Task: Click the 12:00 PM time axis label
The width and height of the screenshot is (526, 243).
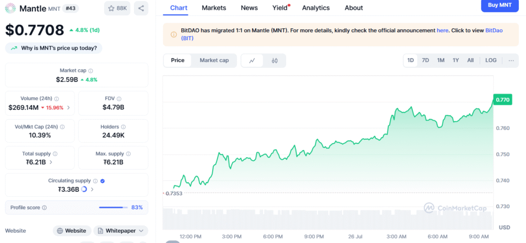Action: (x=191, y=237)
